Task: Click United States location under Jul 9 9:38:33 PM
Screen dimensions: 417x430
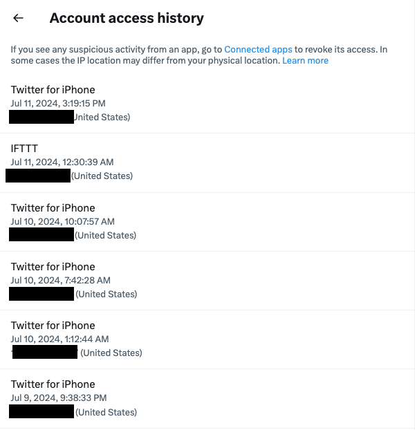Action: tap(106, 412)
